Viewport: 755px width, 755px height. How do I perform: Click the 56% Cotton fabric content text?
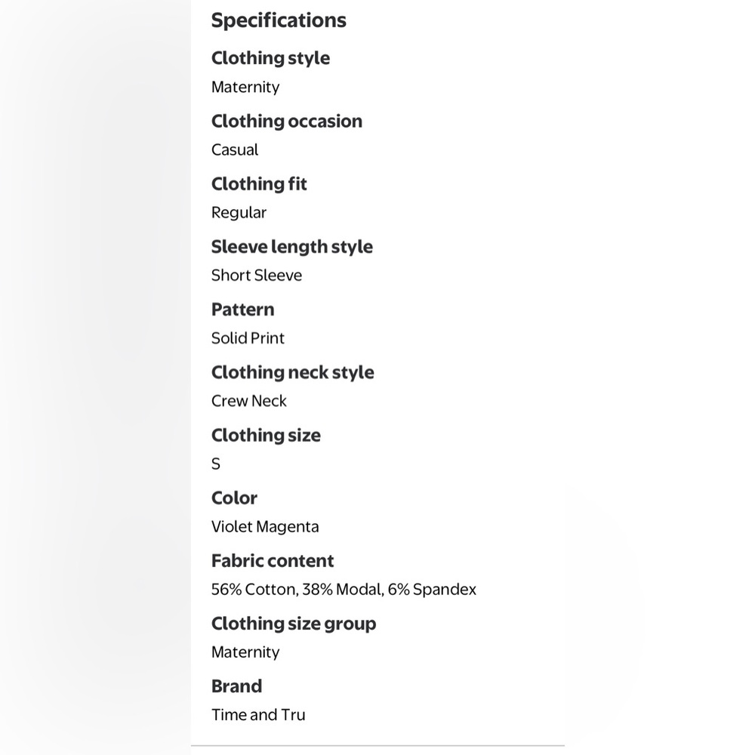[344, 590]
